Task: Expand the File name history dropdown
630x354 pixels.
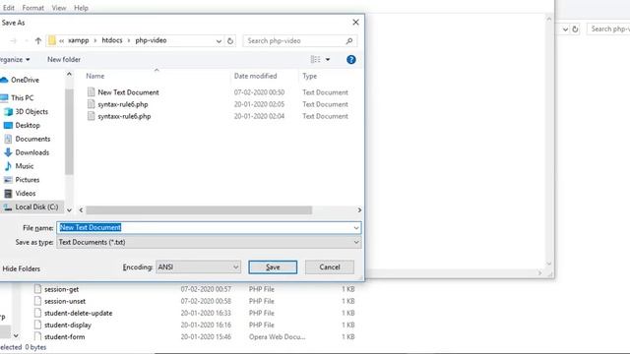Action: (356, 228)
